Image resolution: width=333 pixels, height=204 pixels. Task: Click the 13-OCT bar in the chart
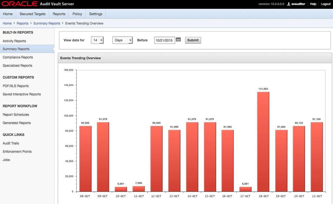(x=174, y=161)
